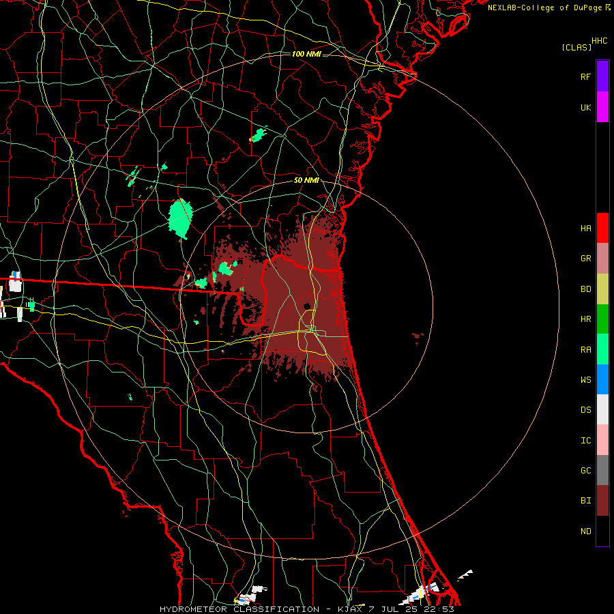Select the GR pink legend swatch
This screenshot has height=614, width=614.
tap(602, 259)
